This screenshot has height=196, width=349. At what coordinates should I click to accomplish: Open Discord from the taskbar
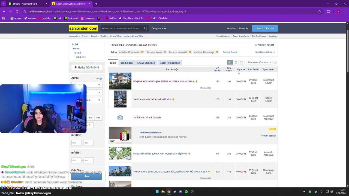(x=180, y=192)
